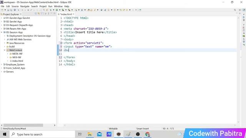
Task: Click the Save All toolbar icon
Action: point(11,10)
